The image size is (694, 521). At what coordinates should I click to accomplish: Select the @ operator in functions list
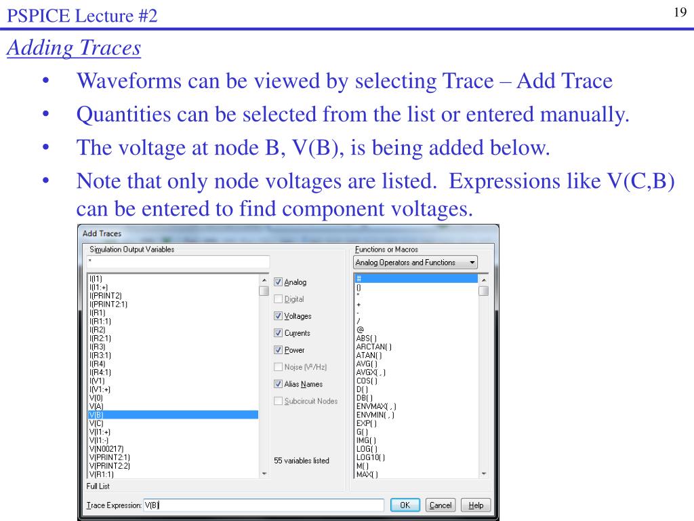tap(360, 330)
